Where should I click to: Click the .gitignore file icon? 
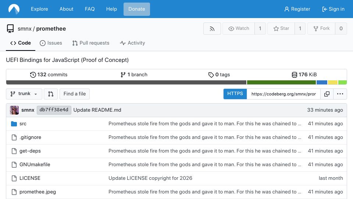[x=14, y=137]
